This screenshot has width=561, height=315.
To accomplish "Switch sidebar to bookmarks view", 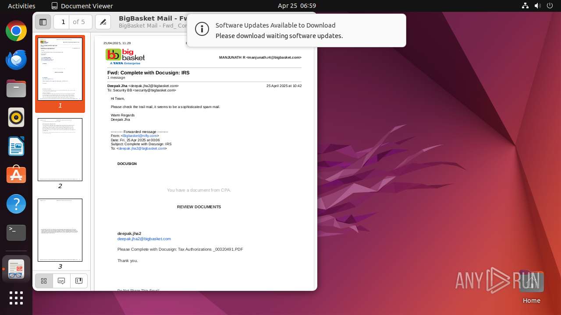I will coord(79,281).
